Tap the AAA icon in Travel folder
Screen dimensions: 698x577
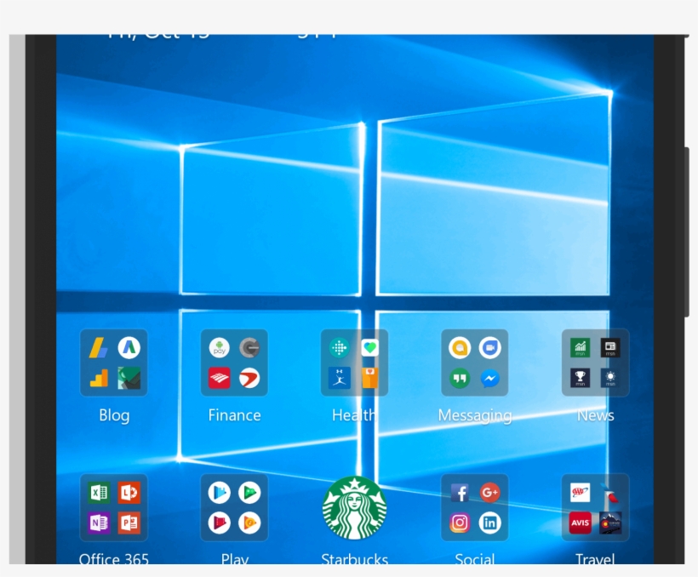pyautogui.click(x=580, y=493)
